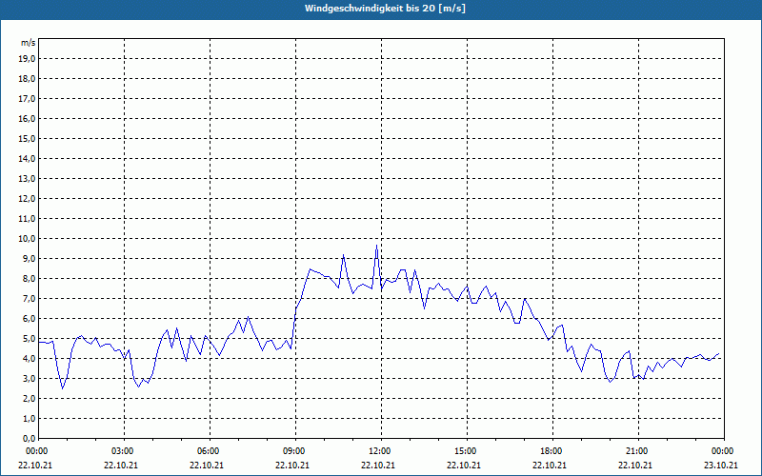Screen dimensions: 762x476
Task: Pick the '15,0' y-axis label
Action: (x=28, y=138)
